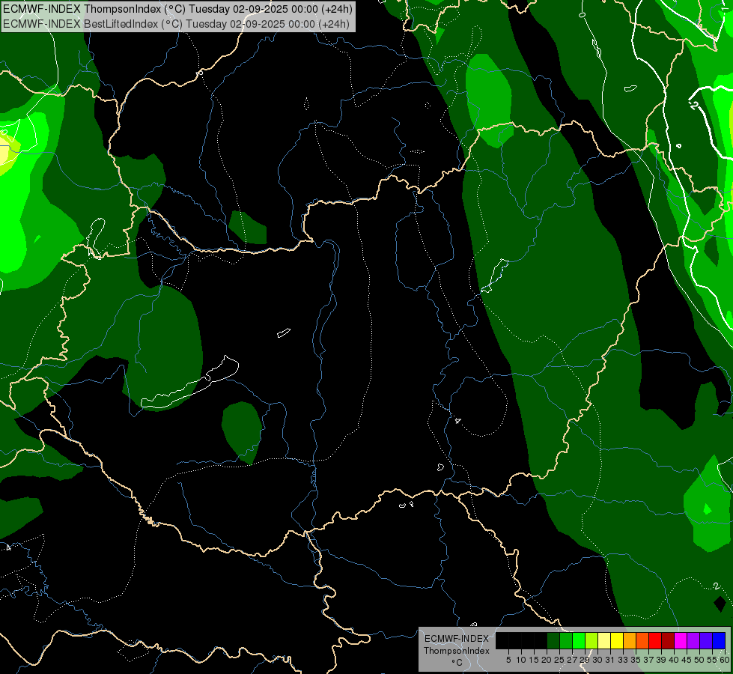Click the '35' tick label on the legend
This screenshot has width=733, height=674.
point(636,660)
